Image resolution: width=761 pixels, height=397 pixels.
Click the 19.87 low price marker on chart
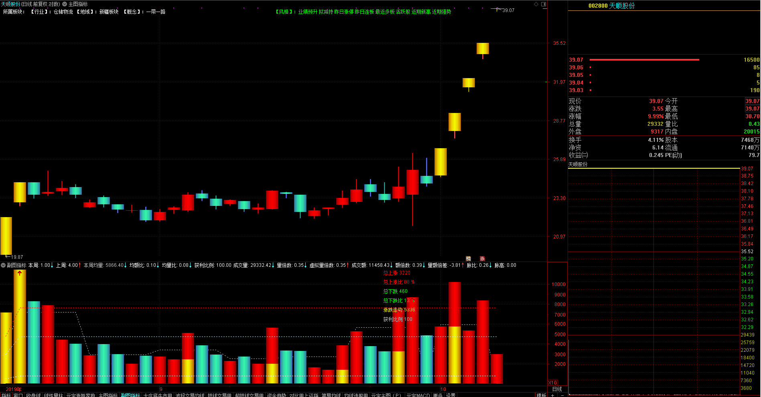(x=17, y=257)
